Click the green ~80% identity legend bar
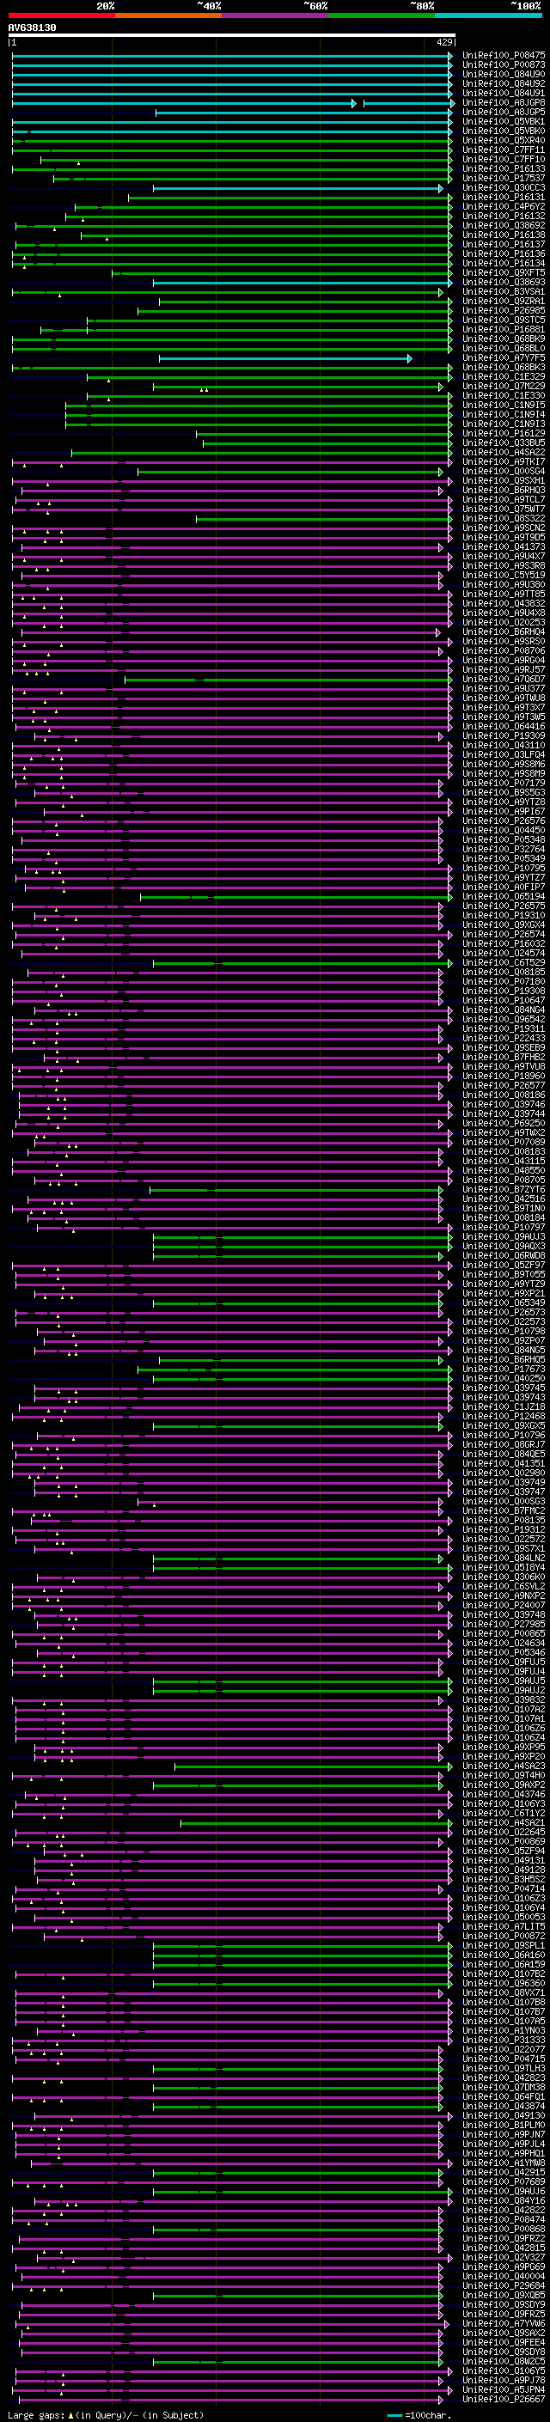 pyautogui.click(x=382, y=15)
